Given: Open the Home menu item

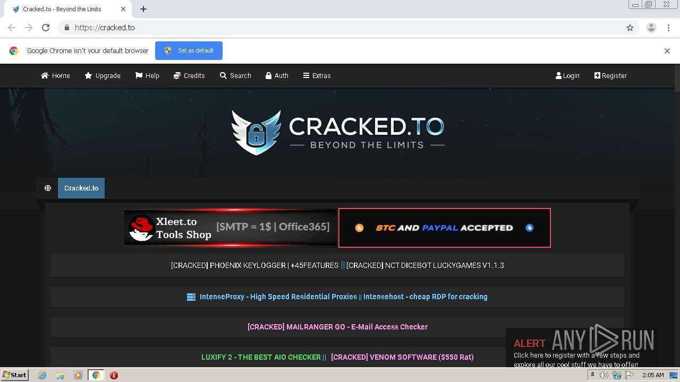Looking at the screenshot, I should pos(55,75).
